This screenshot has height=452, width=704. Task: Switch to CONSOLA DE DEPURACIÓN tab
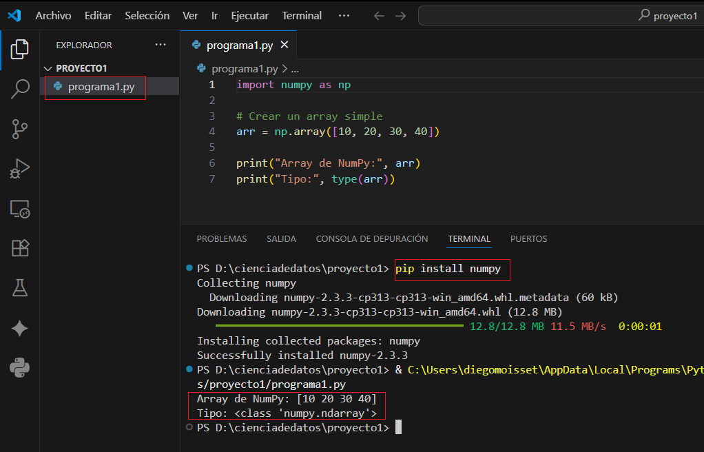(x=371, y=239)
